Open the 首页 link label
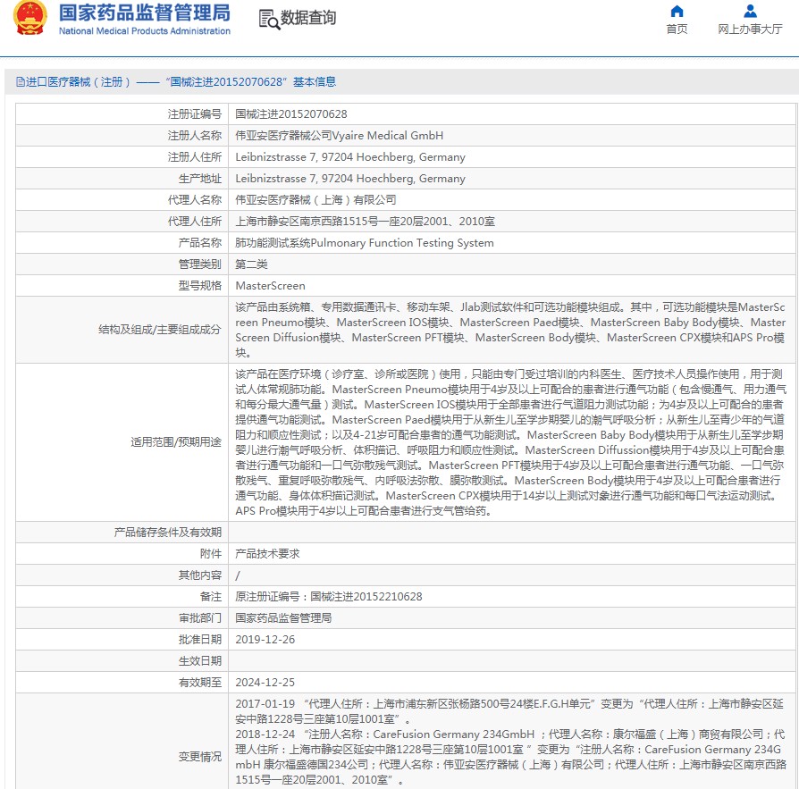 pos(677,29)
